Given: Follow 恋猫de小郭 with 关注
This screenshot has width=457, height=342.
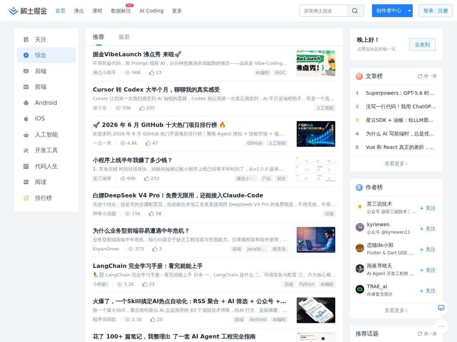Looking at the screenshot, I should click(428, 249).
